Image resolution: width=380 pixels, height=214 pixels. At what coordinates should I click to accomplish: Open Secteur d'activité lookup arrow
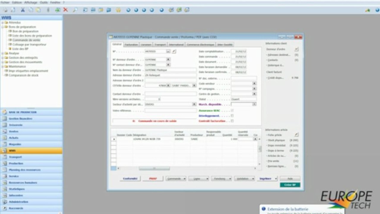pos(194,104)
